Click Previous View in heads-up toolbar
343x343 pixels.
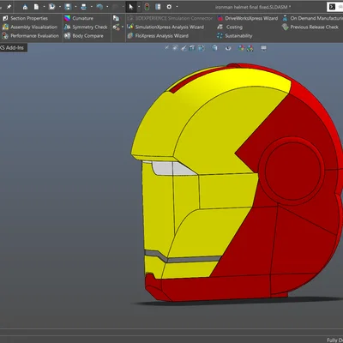tap(184, 48)
